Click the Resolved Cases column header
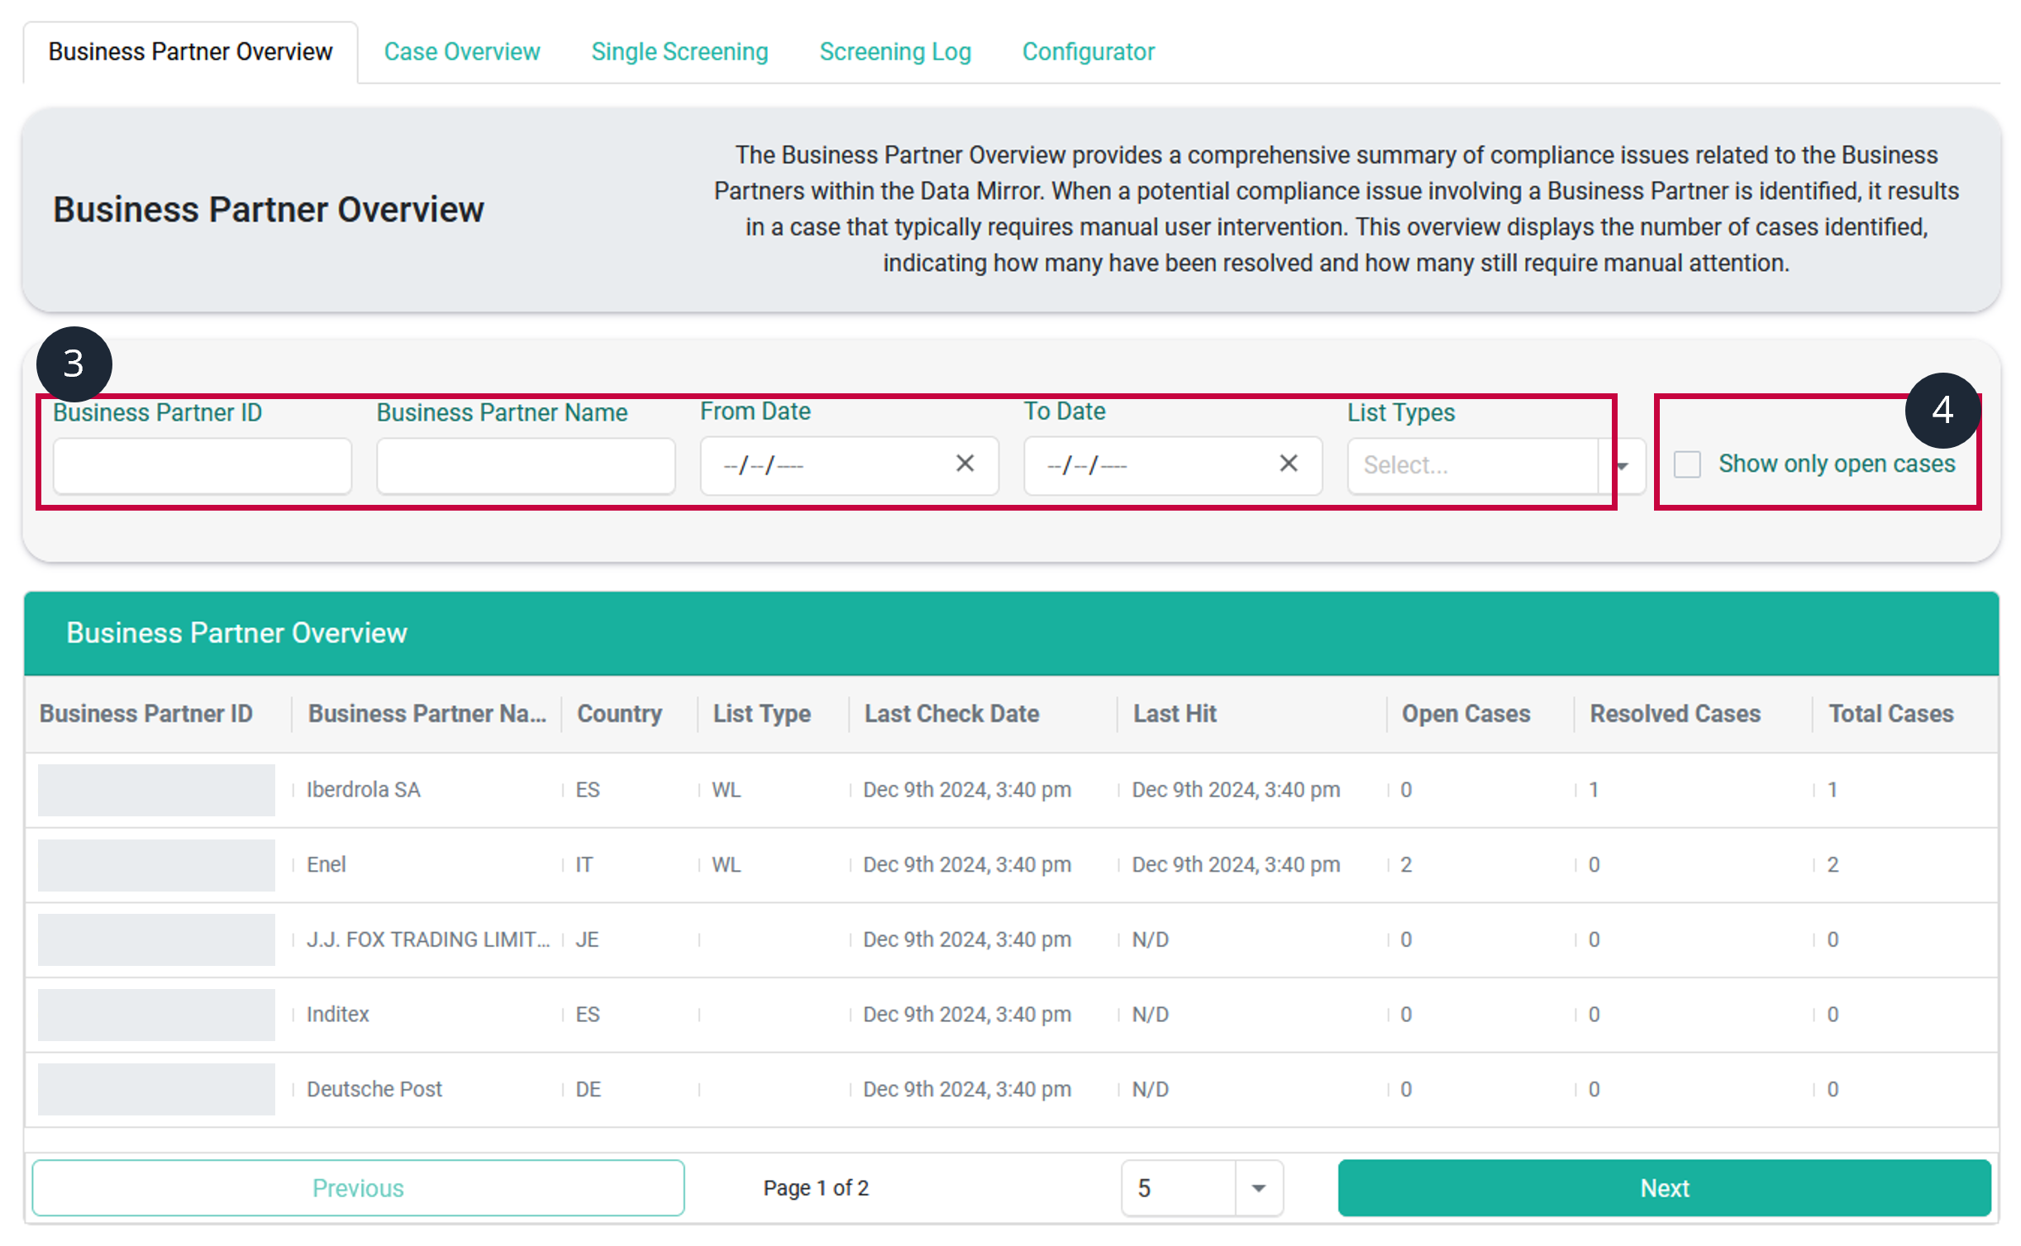 click(x=1675, y=714)
